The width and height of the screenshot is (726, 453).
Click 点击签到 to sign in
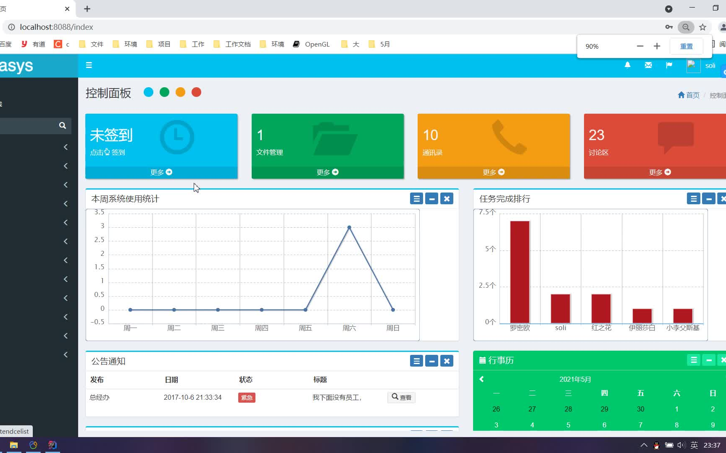tap(108, 152)
